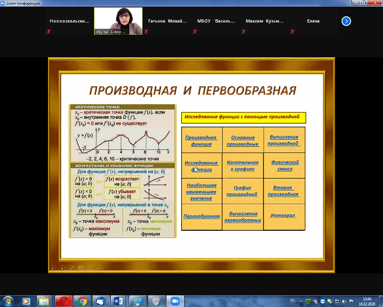Open the link Производная функция
383x307 pixels.
click(201, 141)
